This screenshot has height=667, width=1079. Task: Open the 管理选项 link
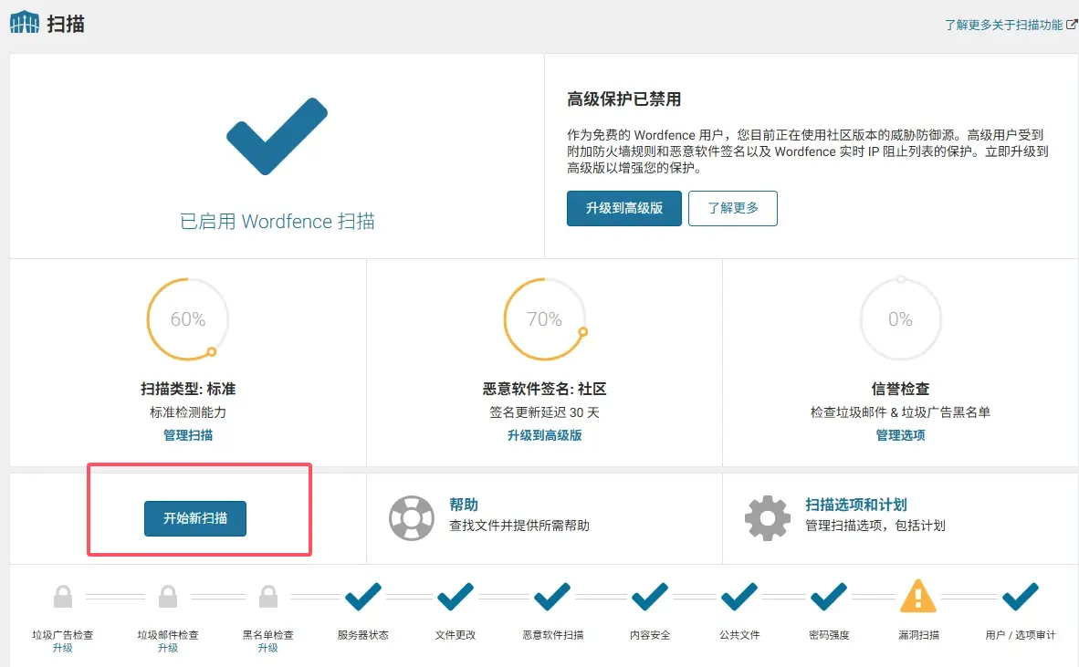(901, 435)
